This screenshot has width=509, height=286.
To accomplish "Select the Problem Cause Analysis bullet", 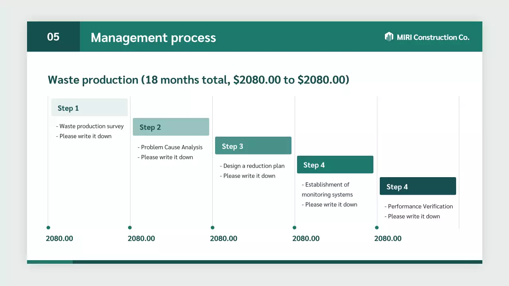I will 171,147.
